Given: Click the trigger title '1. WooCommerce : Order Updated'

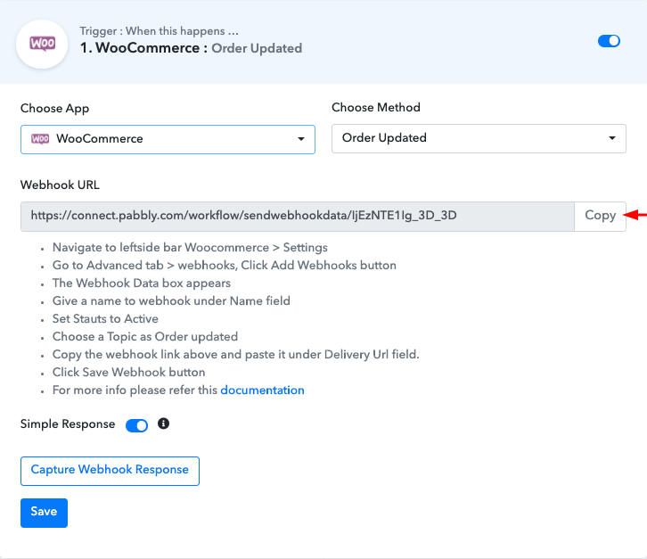Looking at the screenshot, I should pyautogui.click(x=191, y=48).
